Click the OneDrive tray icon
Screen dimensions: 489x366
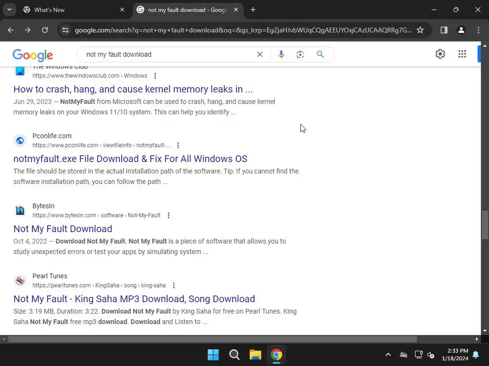(404, 355)
